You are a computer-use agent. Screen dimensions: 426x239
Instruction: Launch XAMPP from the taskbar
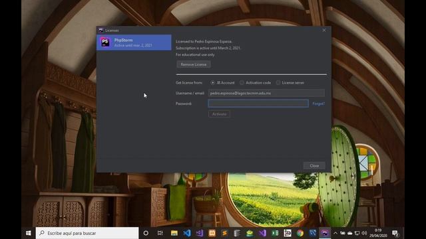212,233
